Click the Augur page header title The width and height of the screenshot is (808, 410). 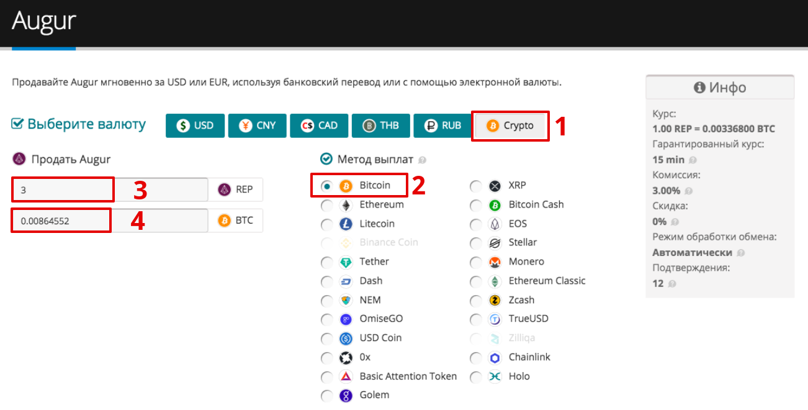pos(43,21)
